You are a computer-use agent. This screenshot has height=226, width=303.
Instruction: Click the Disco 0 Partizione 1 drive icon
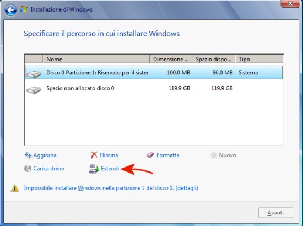click(34, 74)
